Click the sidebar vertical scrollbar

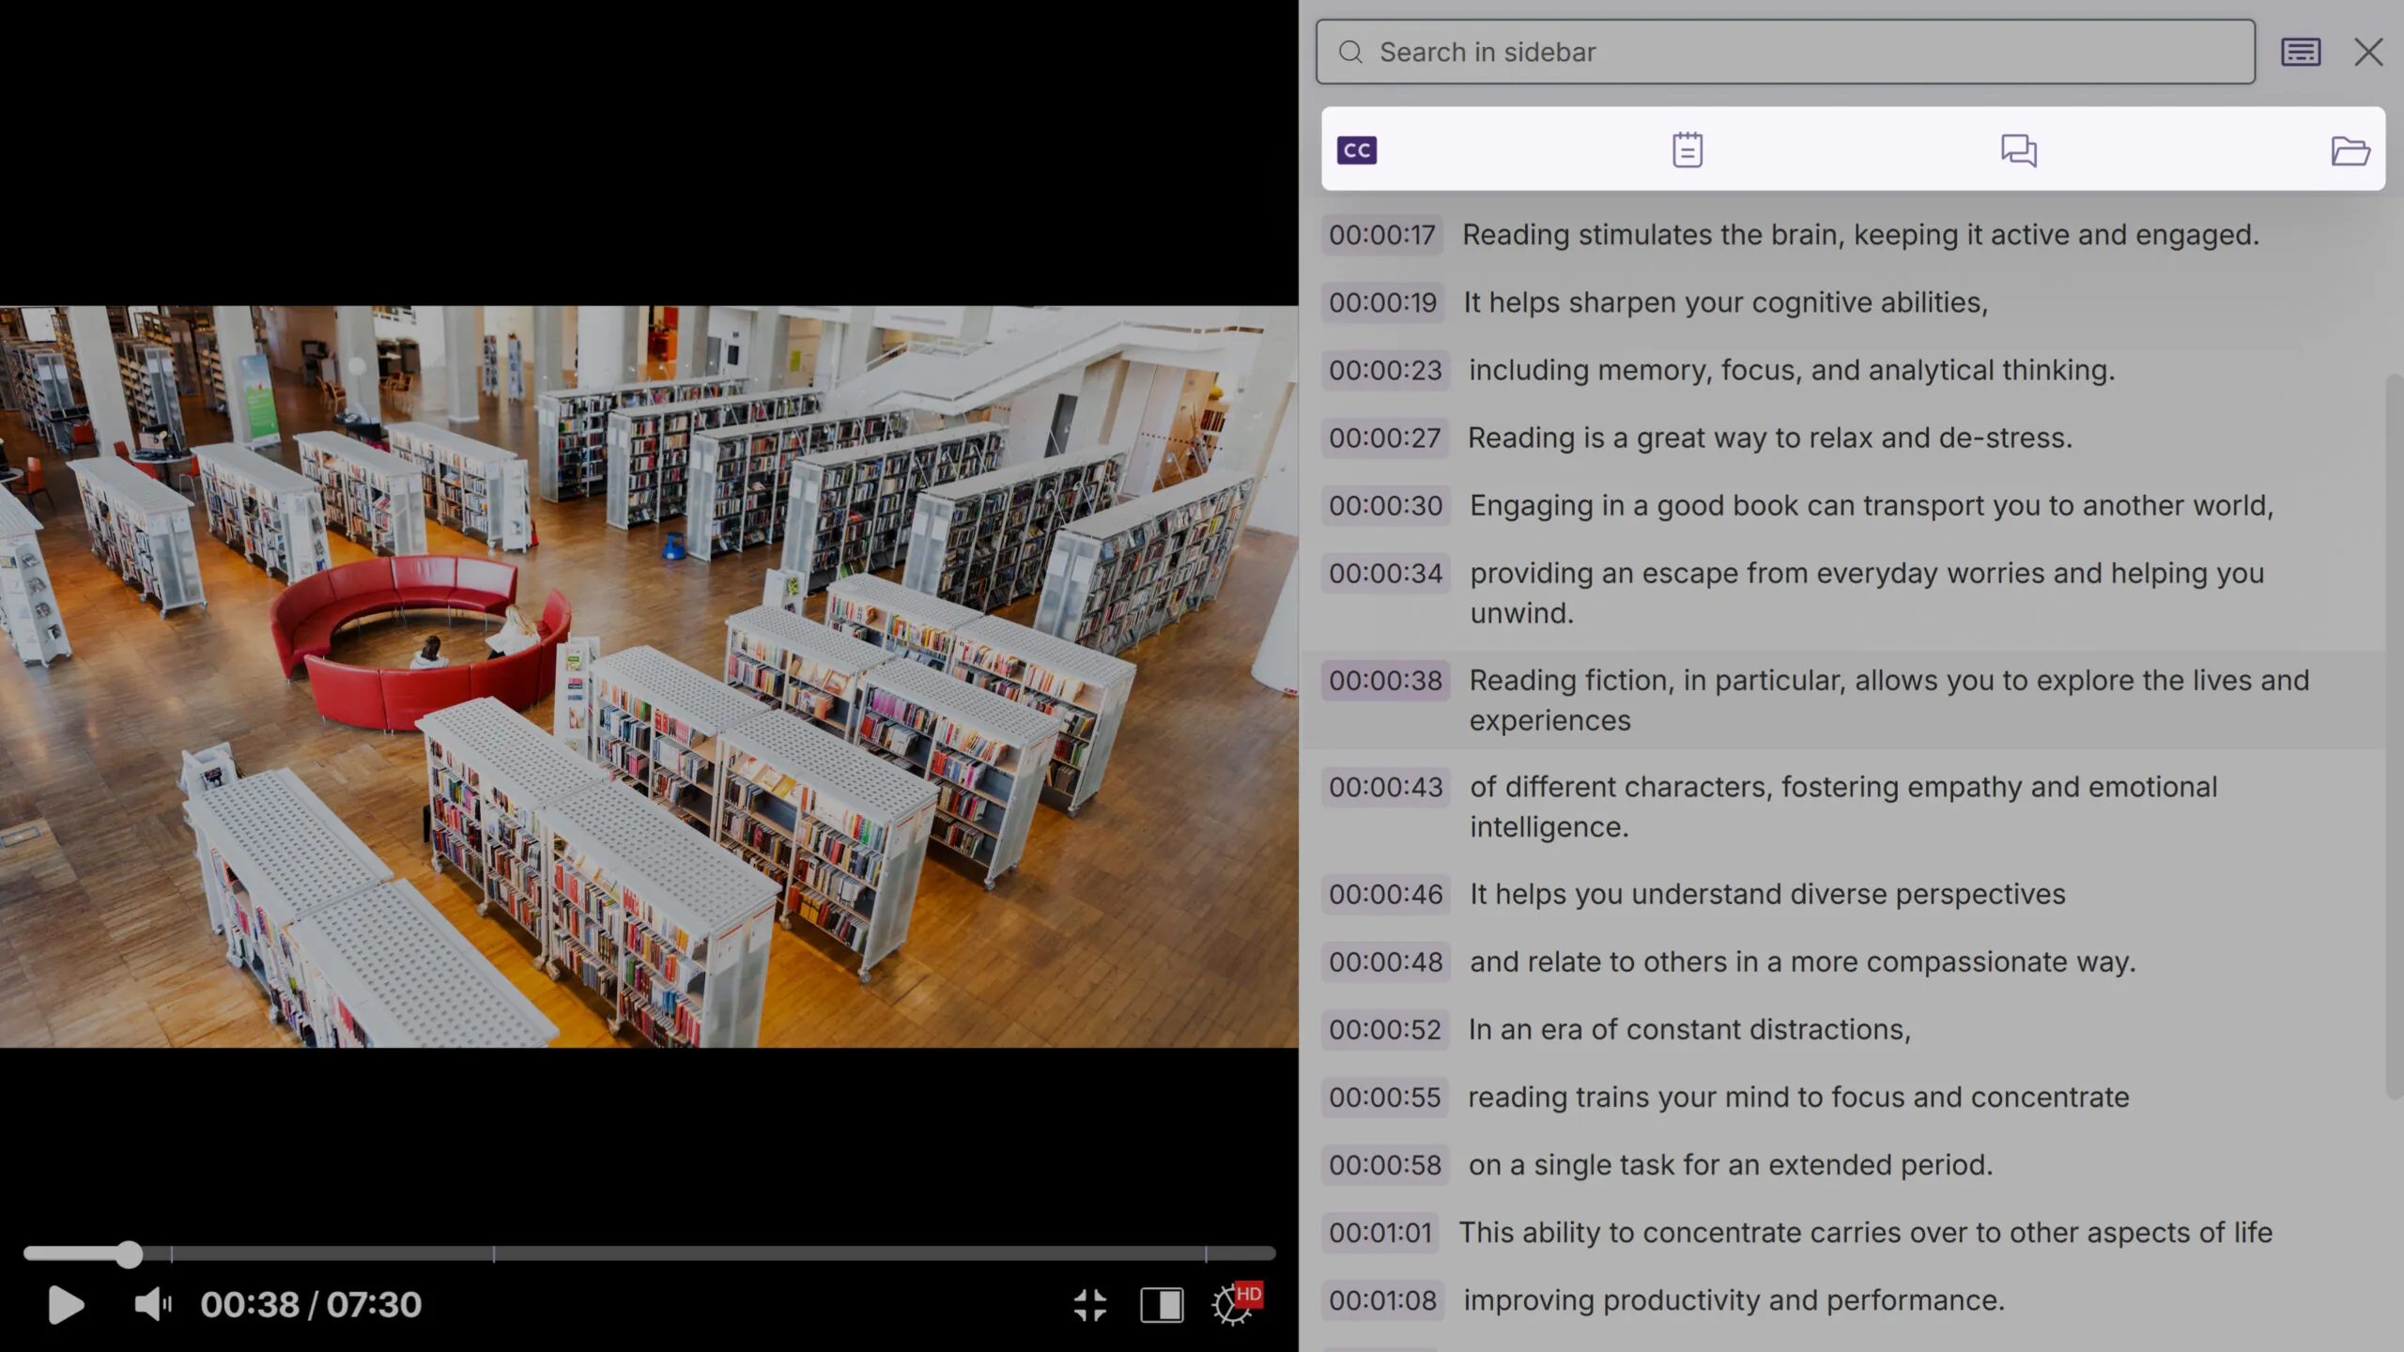[x=2393, y=732]
